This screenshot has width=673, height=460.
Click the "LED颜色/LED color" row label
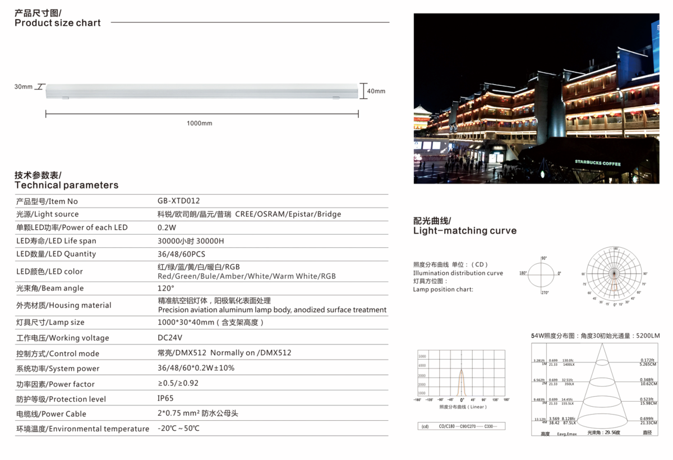(49, 272)
